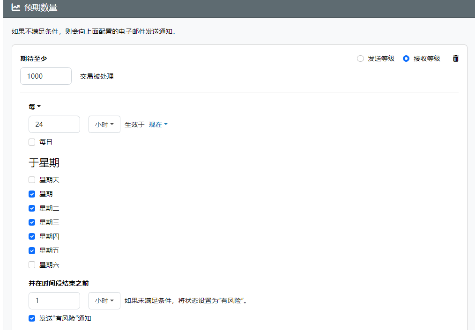Check the 星期六 checkbox
The image size is (475, 330).
32,265
